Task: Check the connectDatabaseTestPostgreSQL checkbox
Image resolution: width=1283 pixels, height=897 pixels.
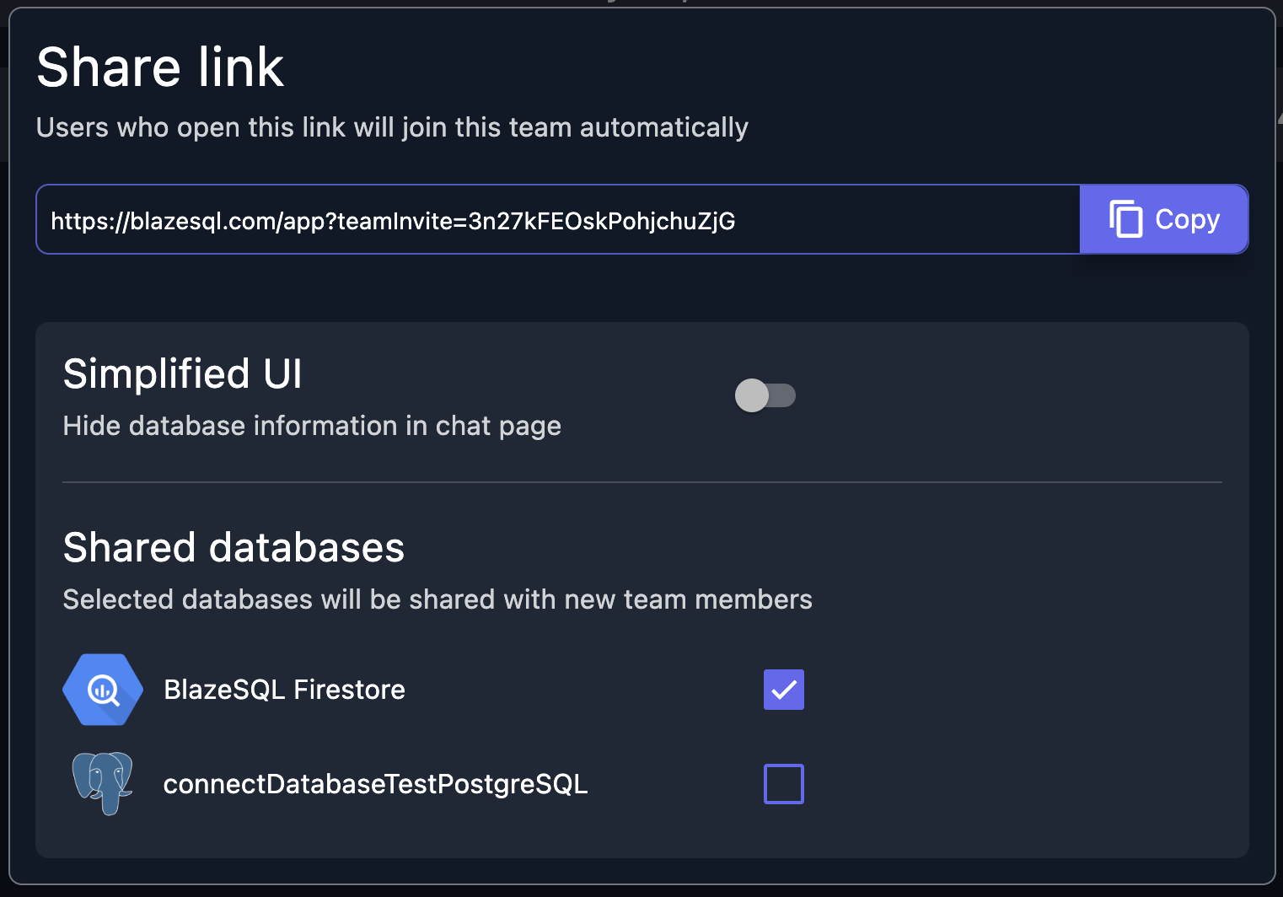Action: [x=783, y=783]
